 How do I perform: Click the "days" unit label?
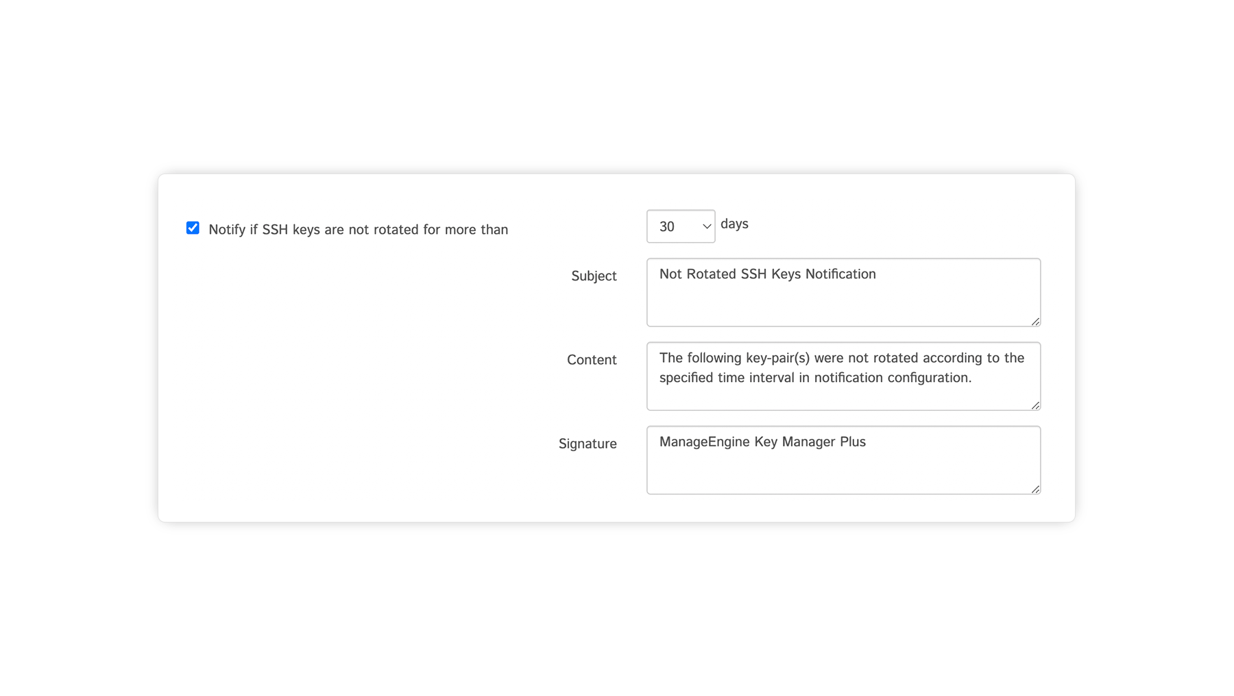point(734,224)
